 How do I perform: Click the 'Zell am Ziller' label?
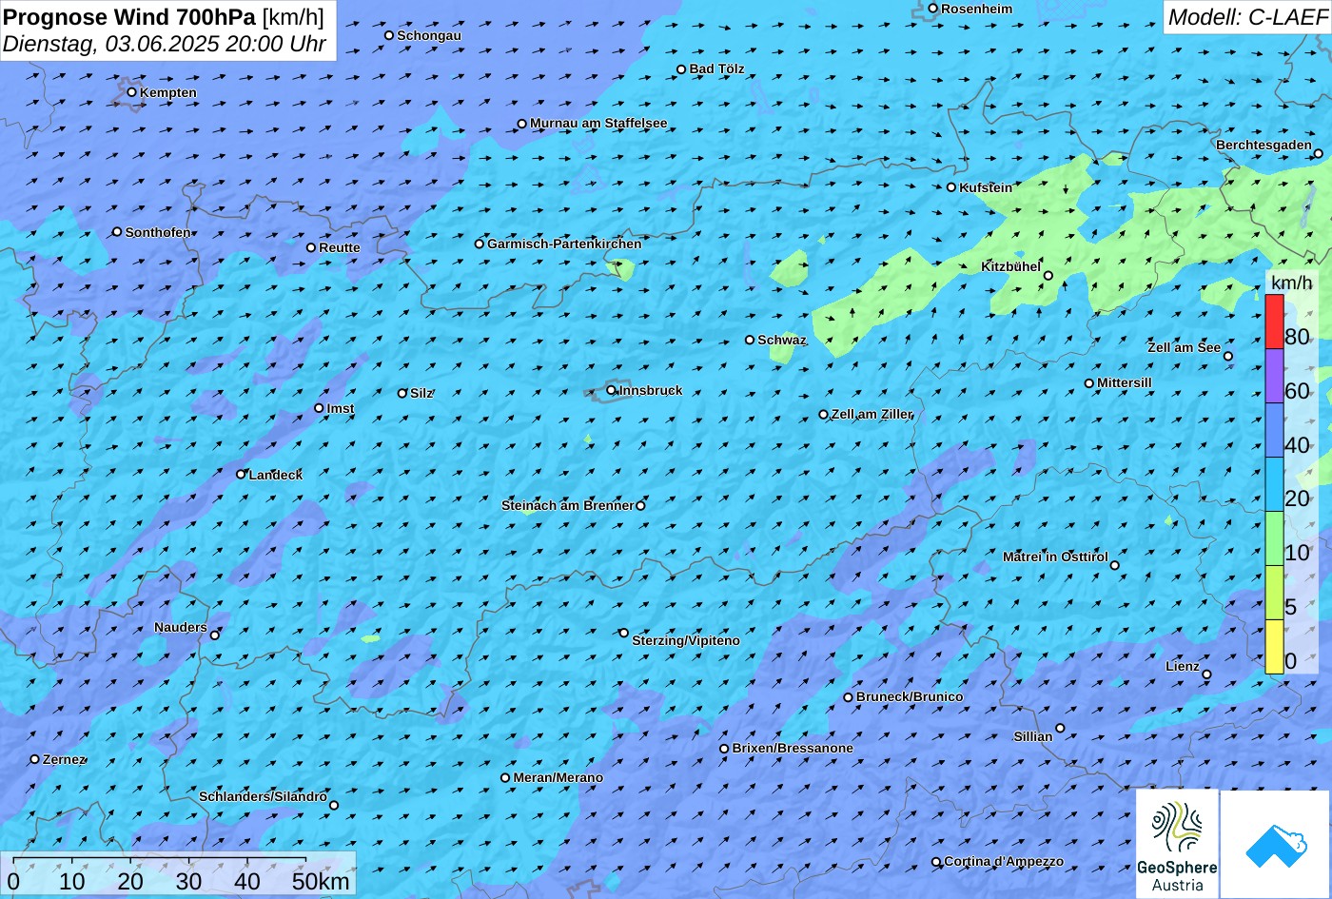pos(872,414)
